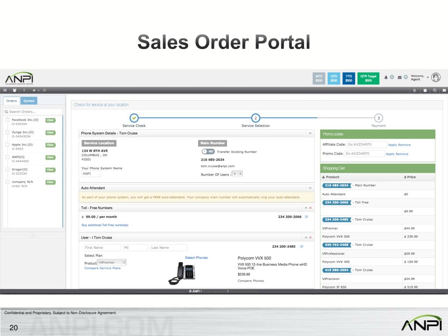Click the envelope icon in dark toolbar
The image size is (448, 336).
pyautogui.click(x=444, y=90)
